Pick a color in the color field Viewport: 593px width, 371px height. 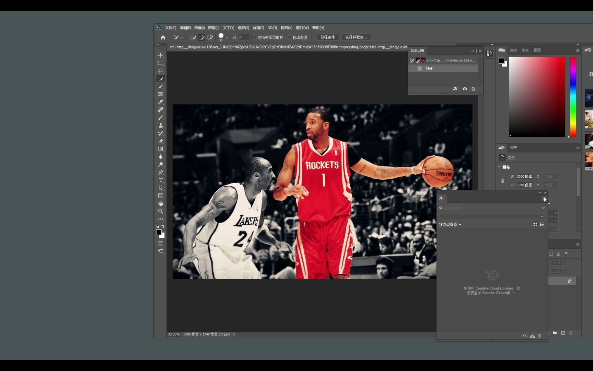(537, 97)
